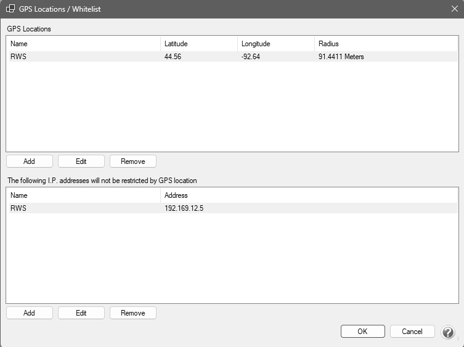Image resolution: width=464 pixels, height=347 pixels.
Task: Click the GPS Locations window title icon
Action: point(10,9)
